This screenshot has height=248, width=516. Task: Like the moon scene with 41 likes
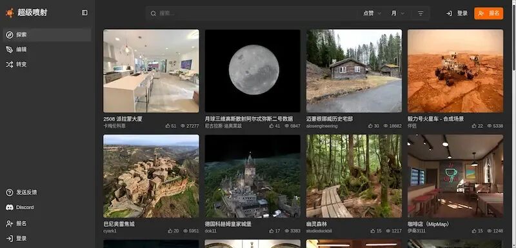[x=272, y=126]
